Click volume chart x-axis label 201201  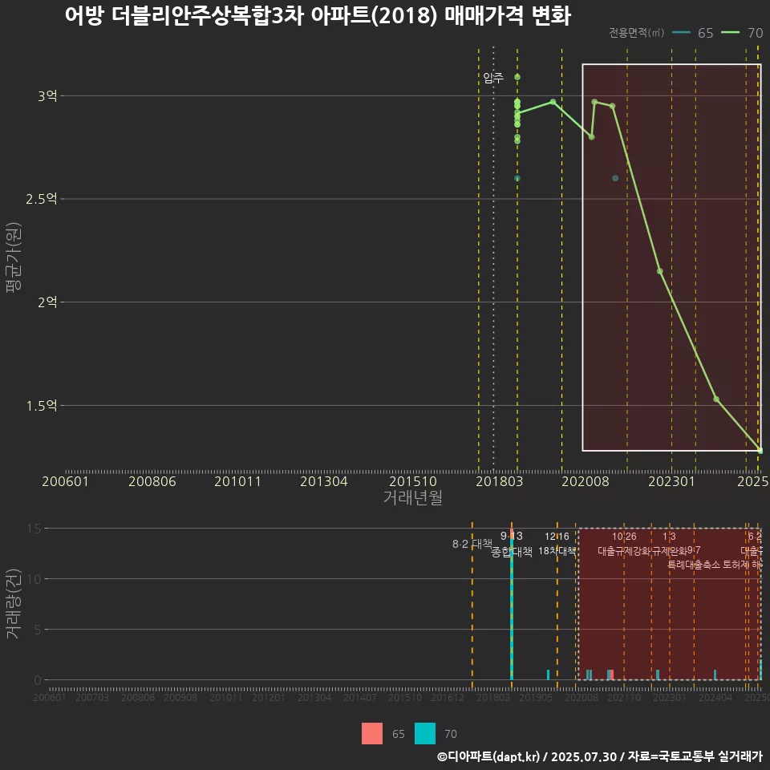(x=268, y=697)
